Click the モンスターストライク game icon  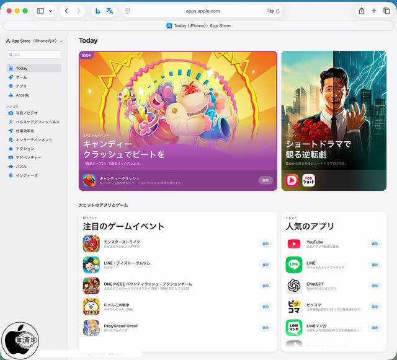click(x=91, y=244)
